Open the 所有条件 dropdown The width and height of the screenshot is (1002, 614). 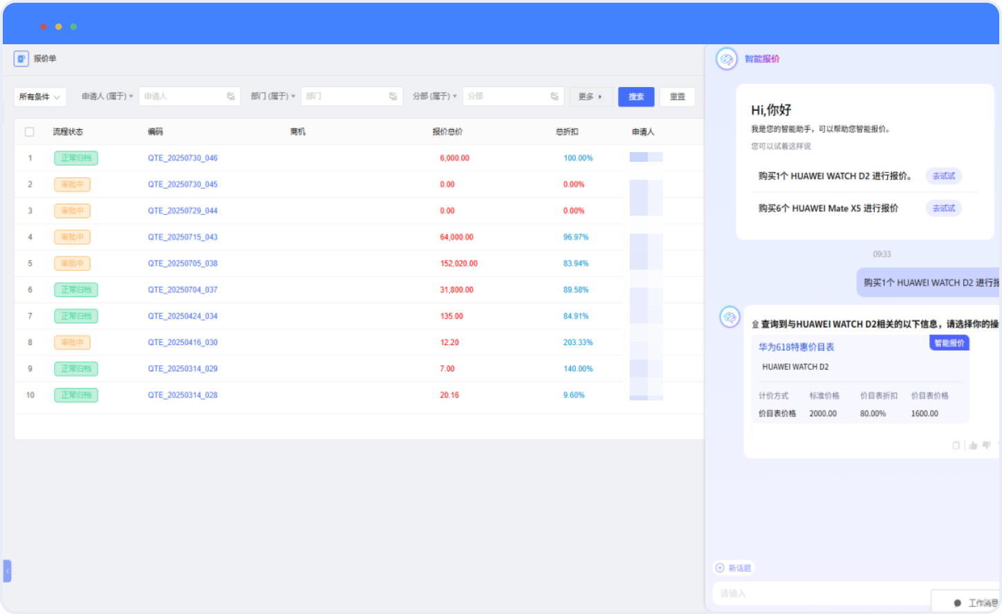(x=40, y=97)
